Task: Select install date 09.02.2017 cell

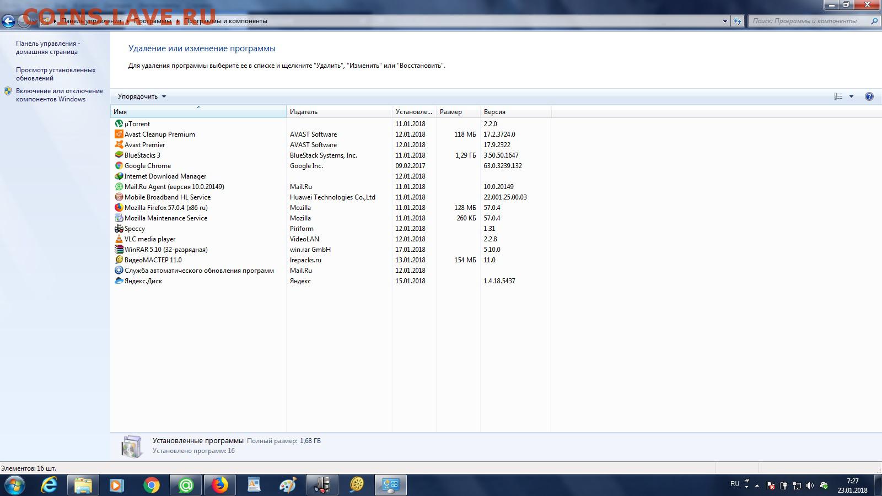Action: [x=410, y=166]
